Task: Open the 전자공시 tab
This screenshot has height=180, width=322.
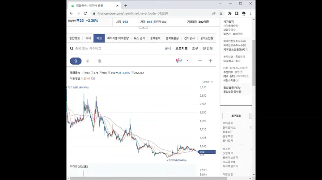Action: (189, 38)
